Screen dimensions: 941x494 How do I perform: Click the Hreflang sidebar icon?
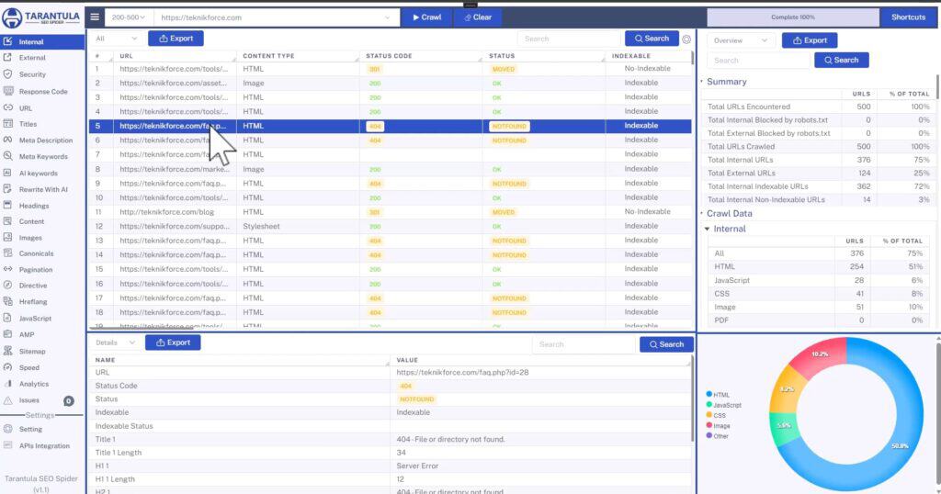(x=7, y=301)
